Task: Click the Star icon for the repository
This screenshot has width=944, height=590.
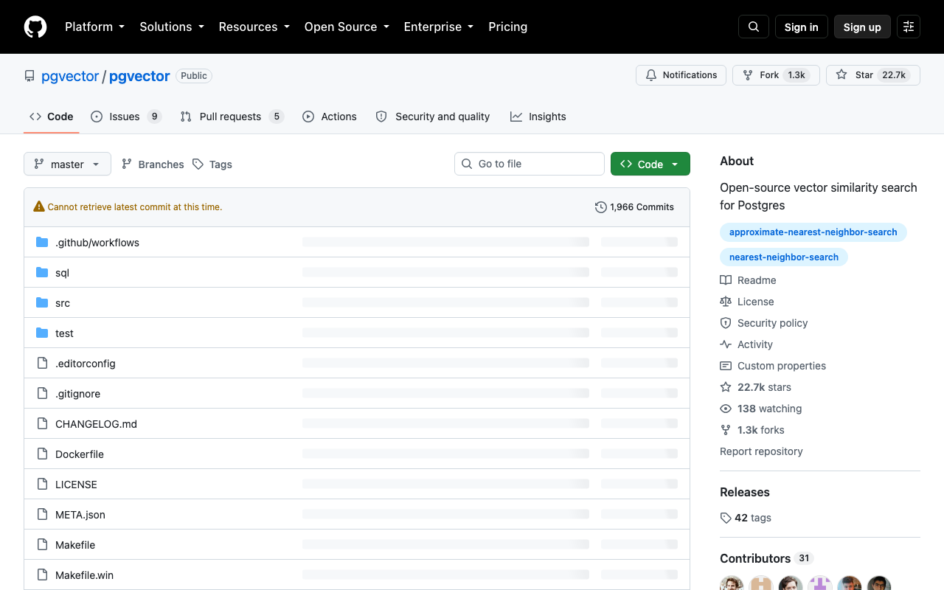Action: click(x=841, y=75)
